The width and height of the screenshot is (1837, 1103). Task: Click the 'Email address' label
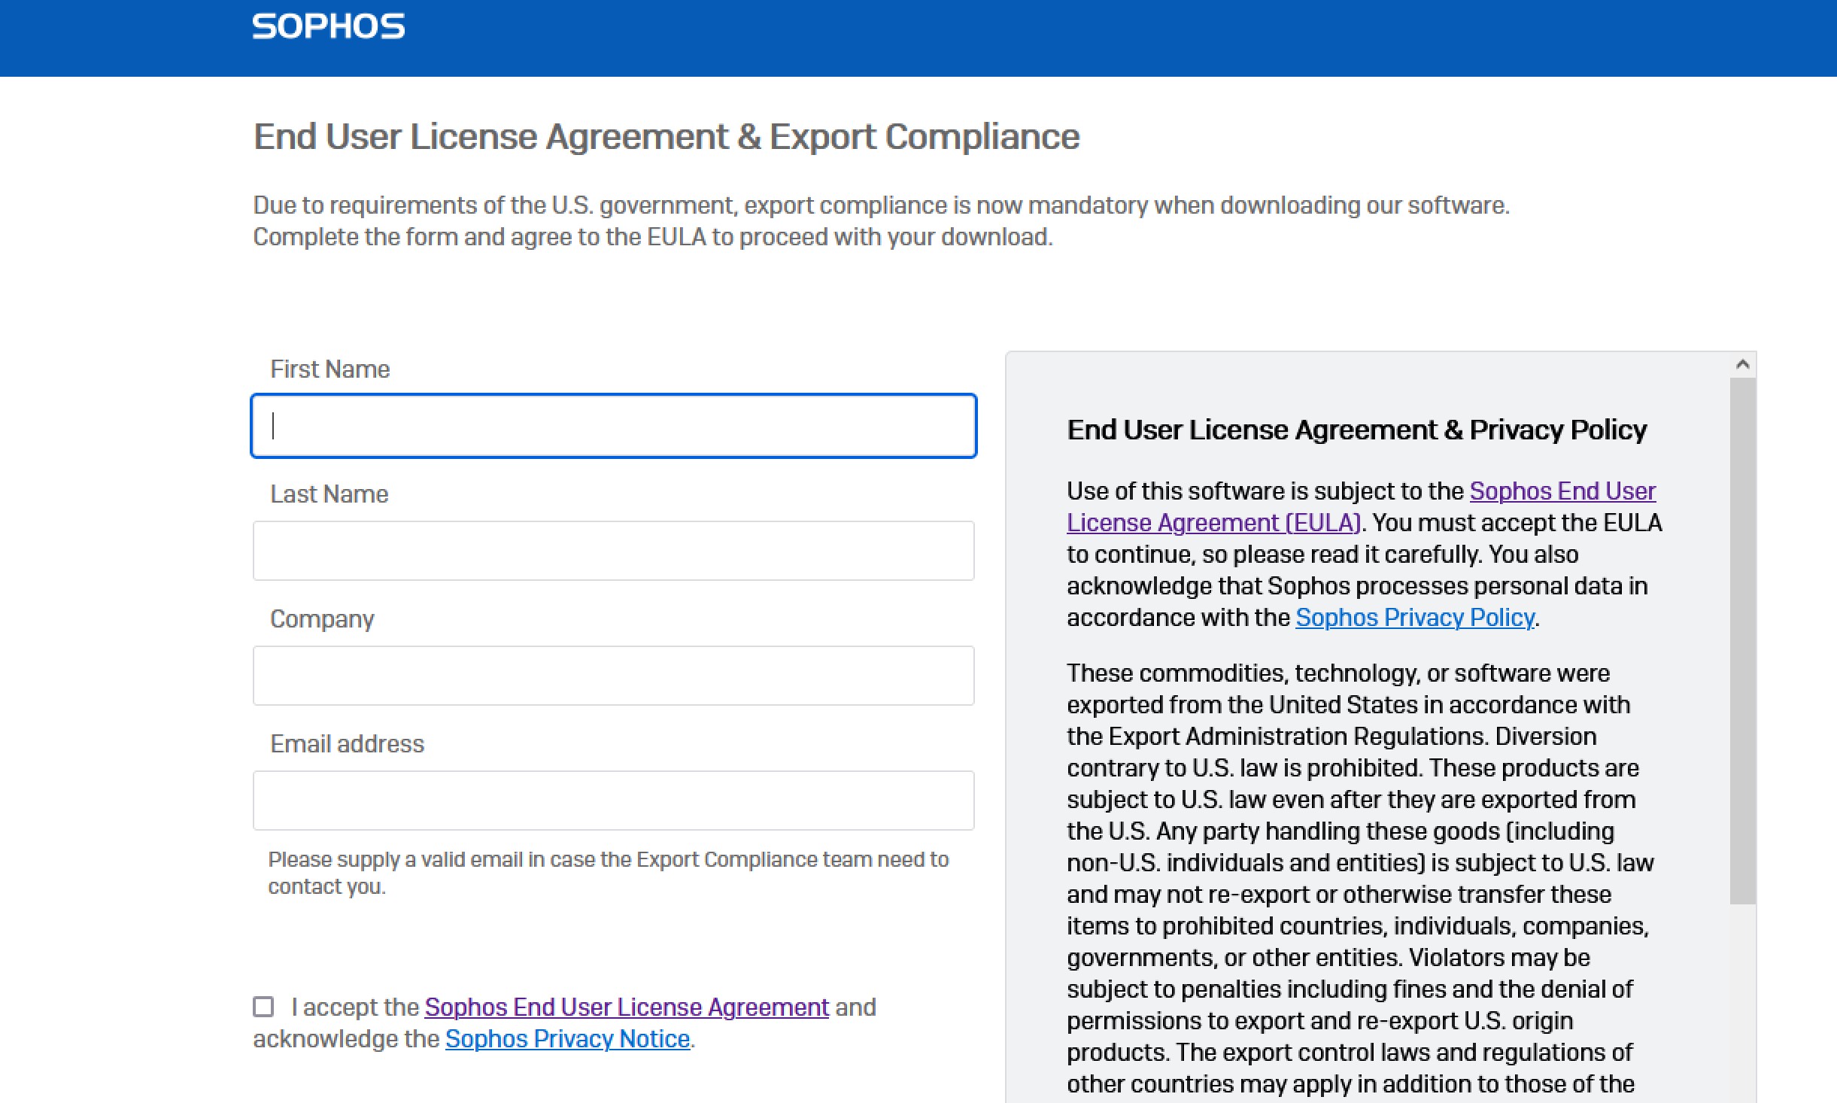(348, 744)
